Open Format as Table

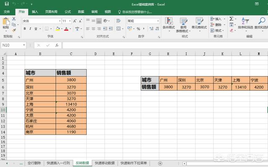pyautogui.click(x=183, y=25)
